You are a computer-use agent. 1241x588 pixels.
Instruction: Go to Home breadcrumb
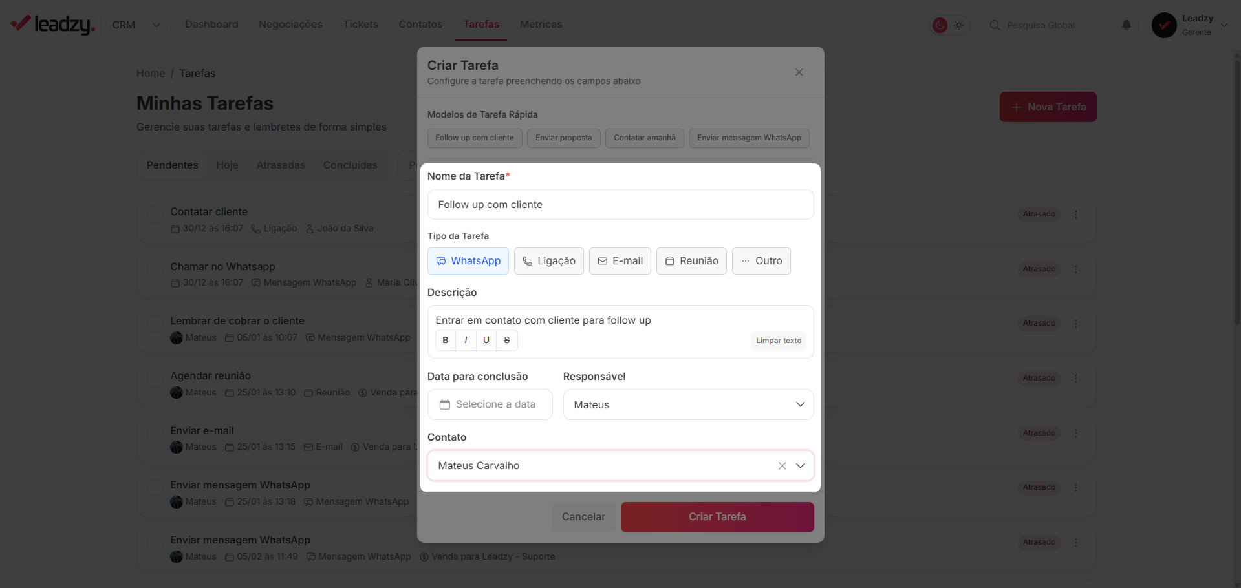tap(151, 74)
